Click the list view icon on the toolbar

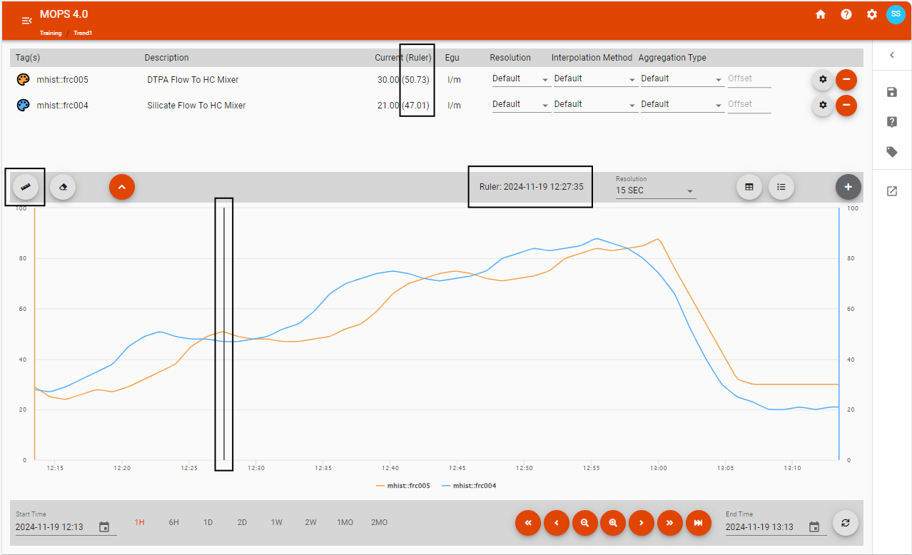pos(781,187)
